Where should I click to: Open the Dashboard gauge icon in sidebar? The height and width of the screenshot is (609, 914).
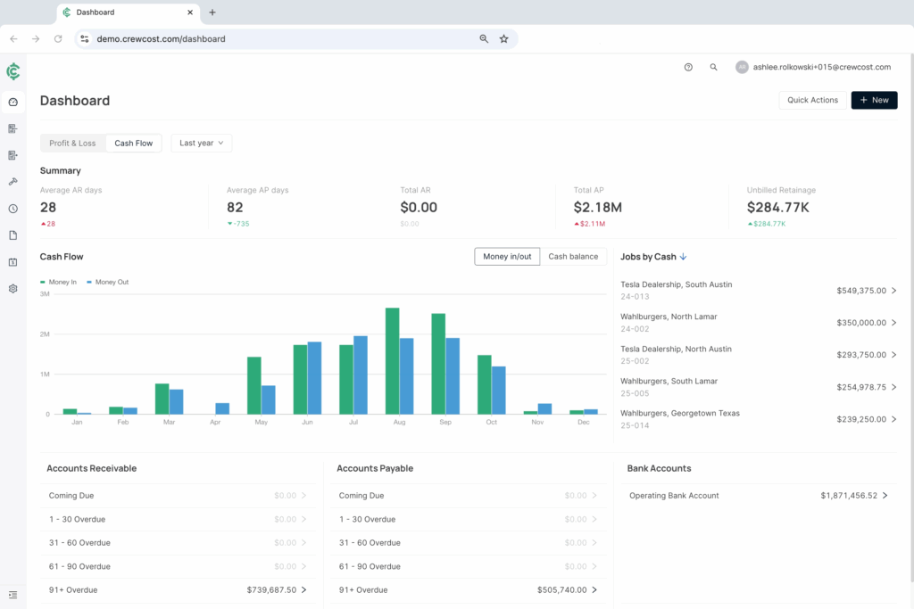click(x=12, y=102)
